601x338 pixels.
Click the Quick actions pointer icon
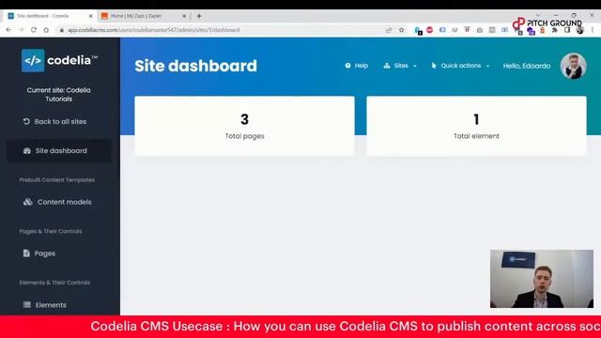click(x=434, y=66)
